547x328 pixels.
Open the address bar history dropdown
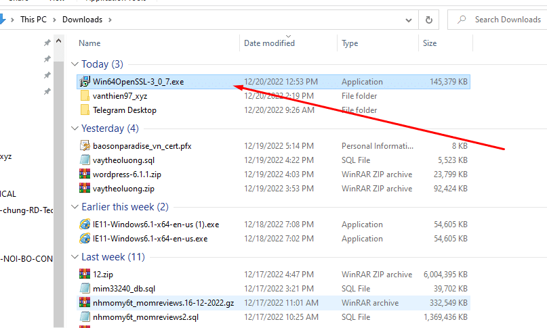coord(409,20)
